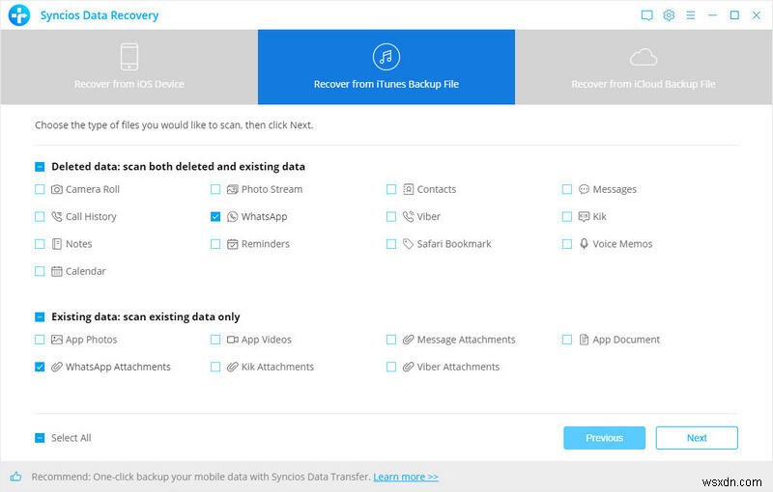Click the Next button
Viewport: 773px width, 492px height.
697,438
